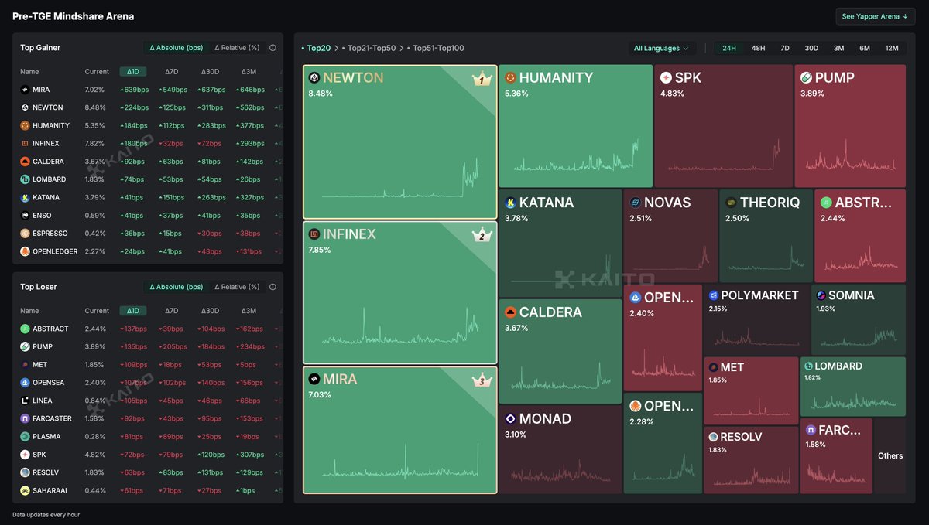Click the PUMP logo icon in treemap
The image size is (929, 525).
tap(806, 78)
